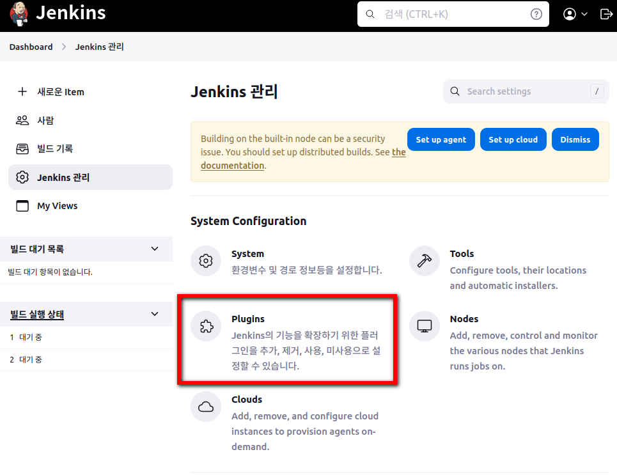Click the magnifier icon in the header search
This screenshot has height=475, width=617.
tap(370, 14)
